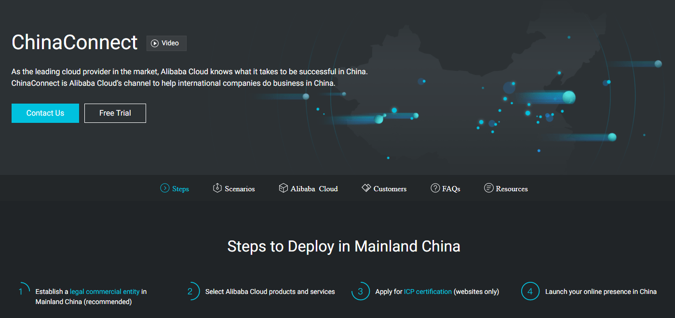Click the Steps arrow circle icon

tap(165, 188)
